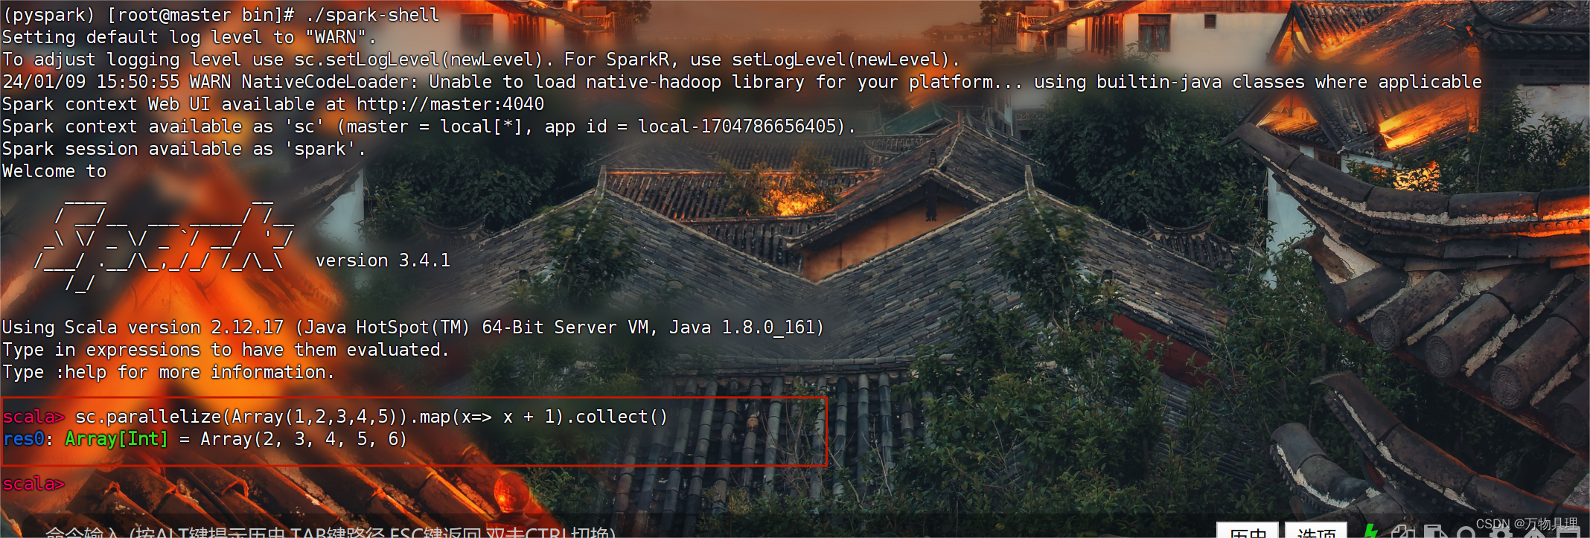
Task: Click the 24/01/09 15:50:55 timestamp
Action: point(91,82)
